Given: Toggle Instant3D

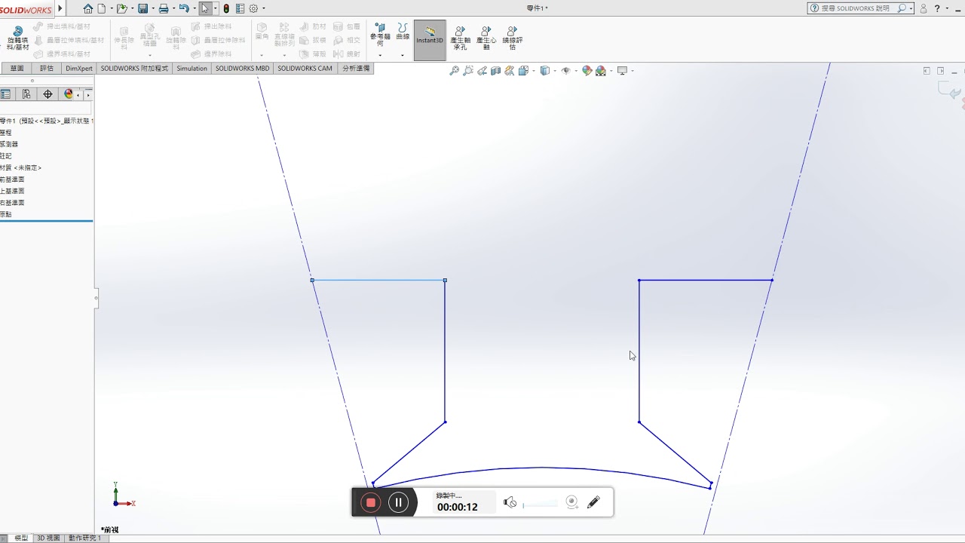Looking at the screenshot, I should (x=430, y=40).
